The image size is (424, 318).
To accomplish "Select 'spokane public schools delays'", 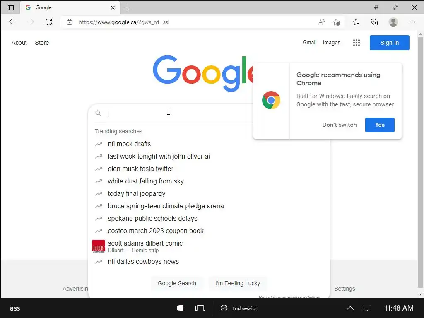I will (209, 219).
